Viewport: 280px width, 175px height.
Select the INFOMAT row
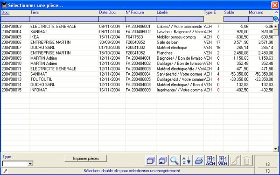(137, 90)
